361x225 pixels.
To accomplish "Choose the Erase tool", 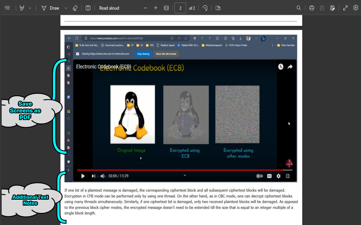I will pos(75,8).
